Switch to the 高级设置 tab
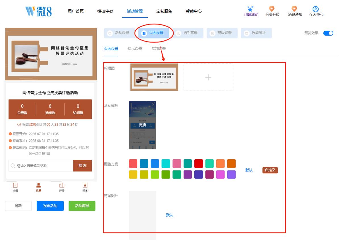Image resolution: width=341 pixels, height=243 pixels. pyautogui.click(x=222, y=33)
